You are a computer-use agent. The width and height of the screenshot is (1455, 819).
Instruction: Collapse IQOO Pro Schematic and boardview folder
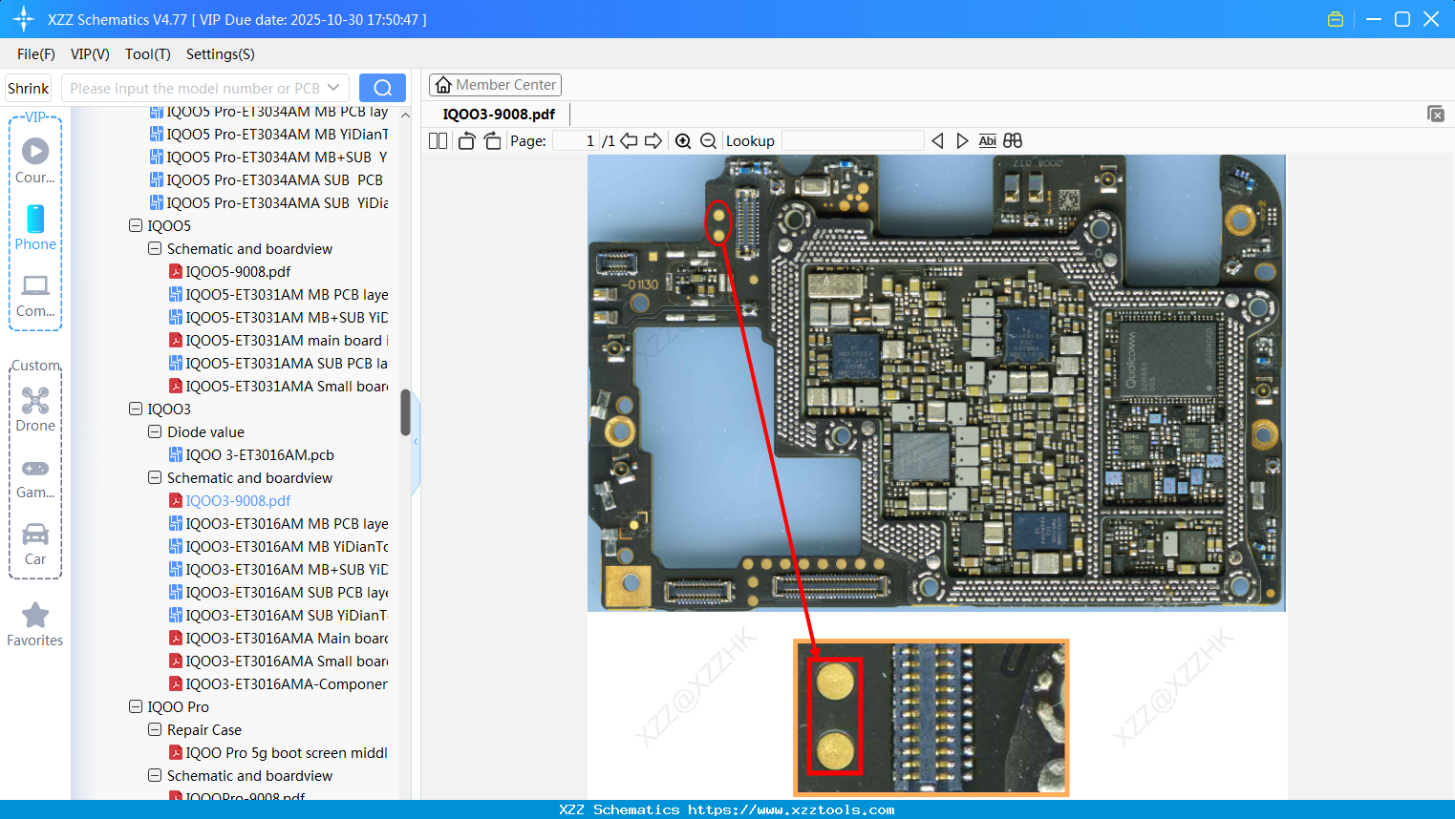click(155, 776)
